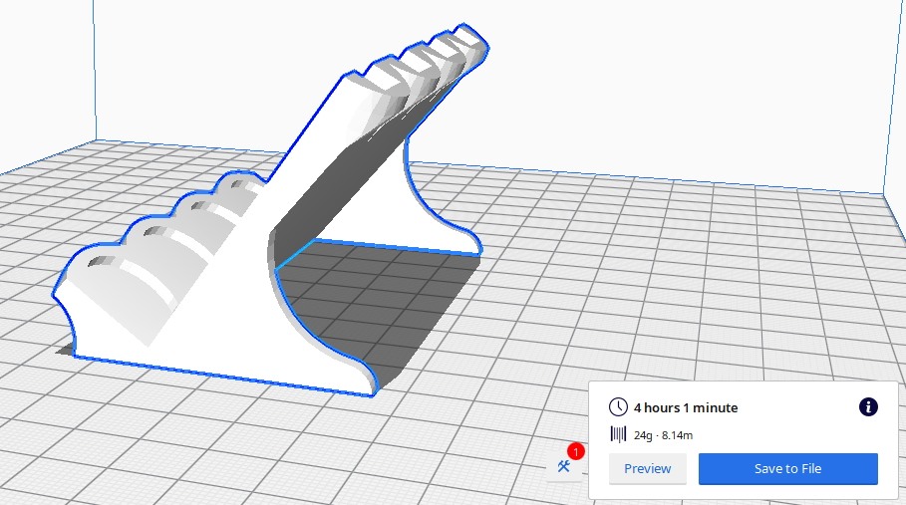Click Save to File button
The width and height of the screenshot is (906, 505).
[x=788, y=468]
